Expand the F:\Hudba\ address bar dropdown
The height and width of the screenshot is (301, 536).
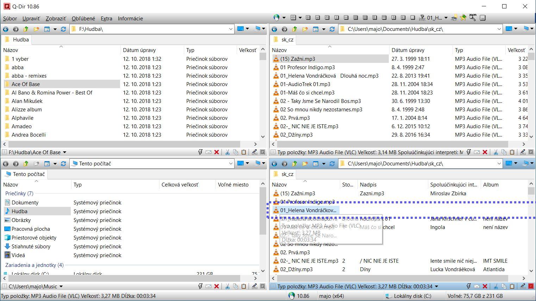point(231,29)
